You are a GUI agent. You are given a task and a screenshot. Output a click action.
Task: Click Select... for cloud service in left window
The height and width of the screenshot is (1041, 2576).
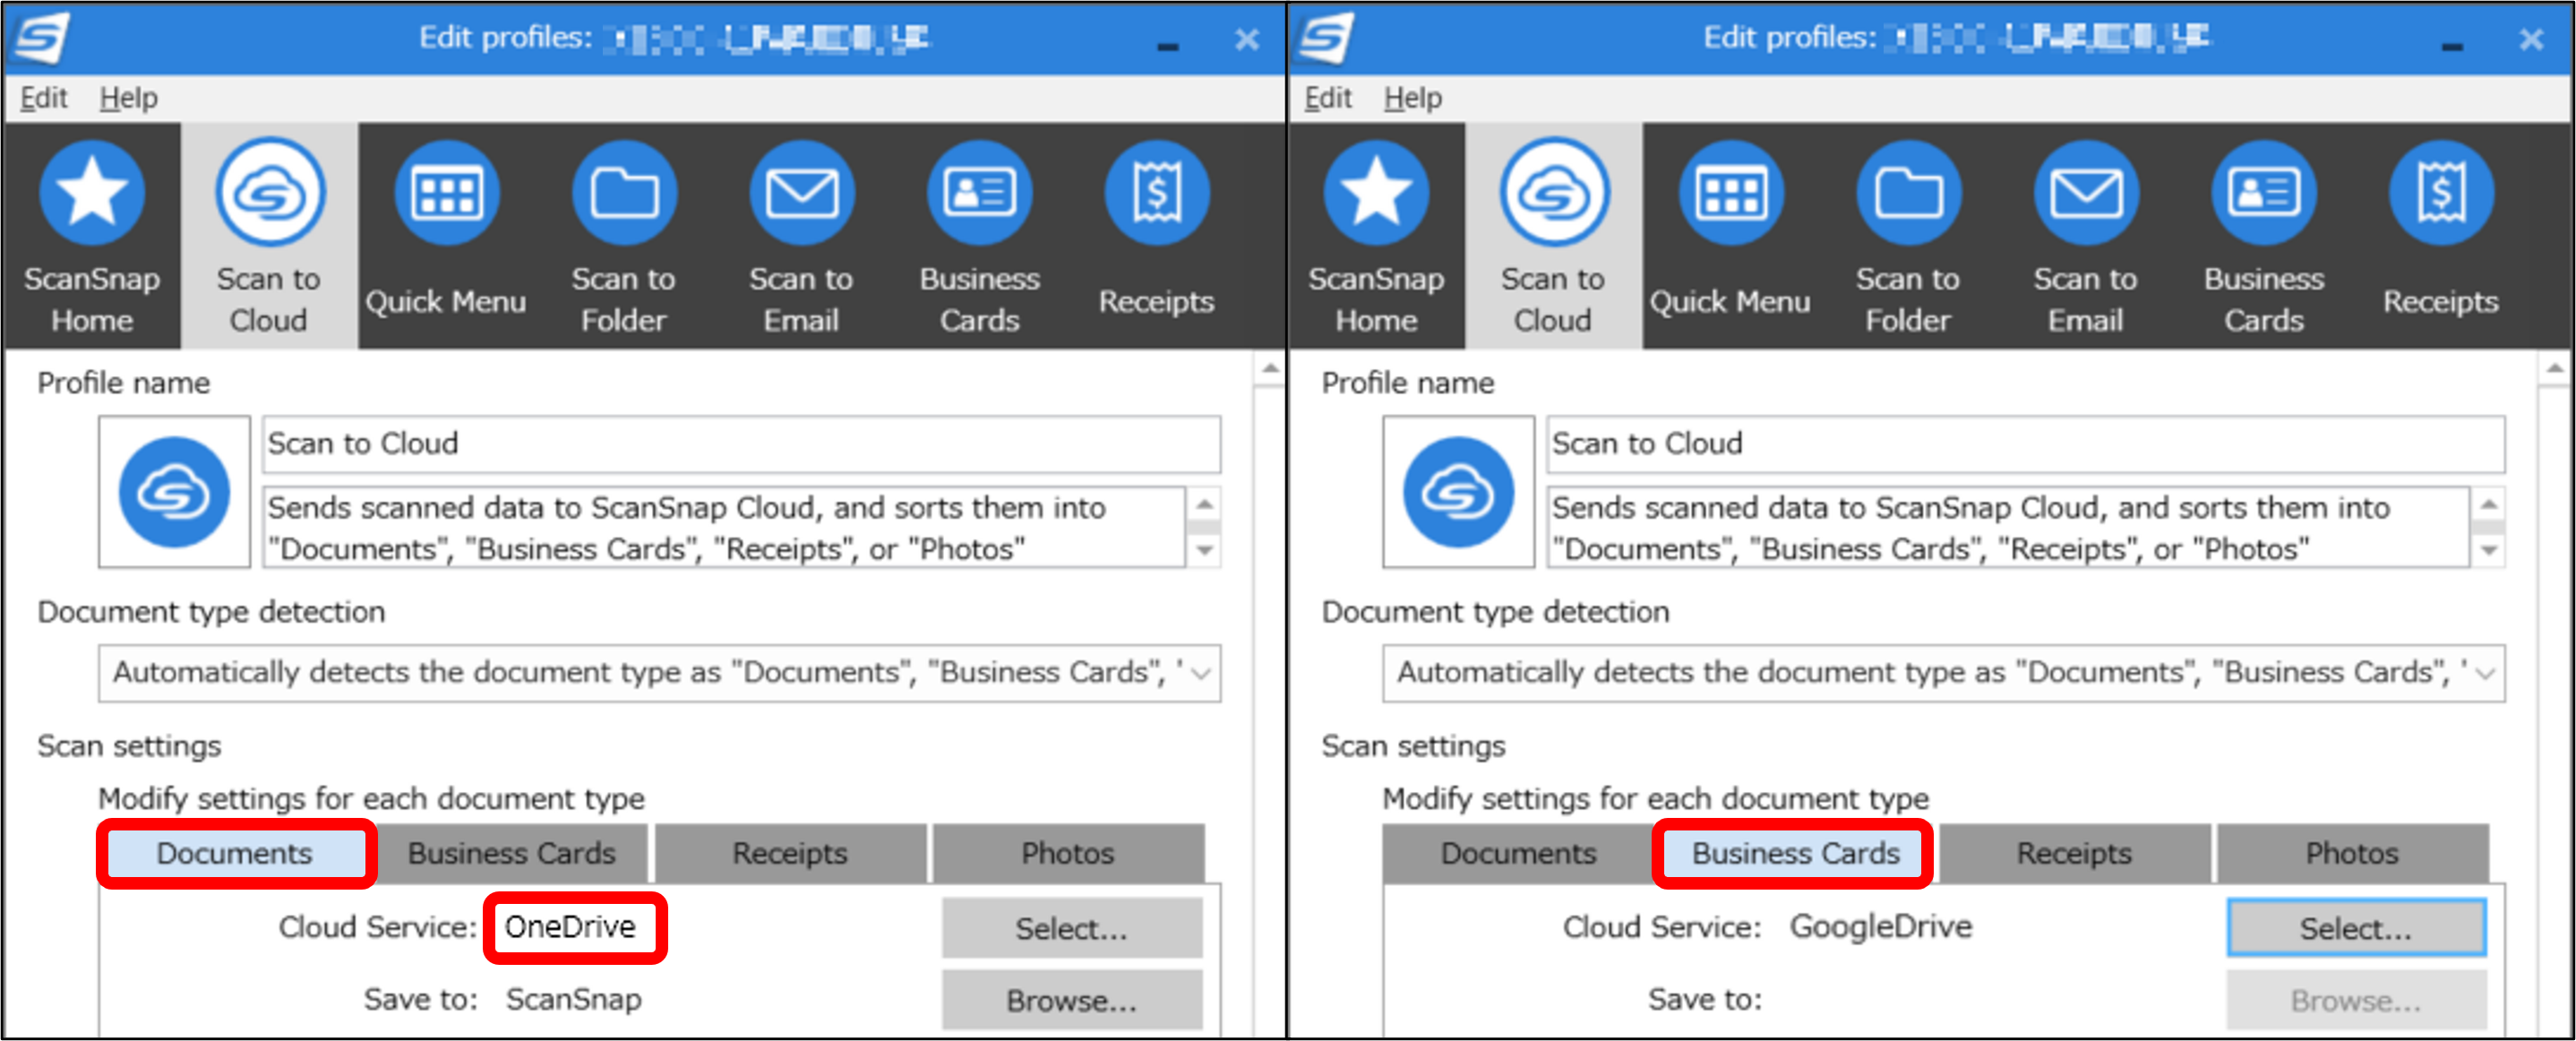[x=1072, y=928]
